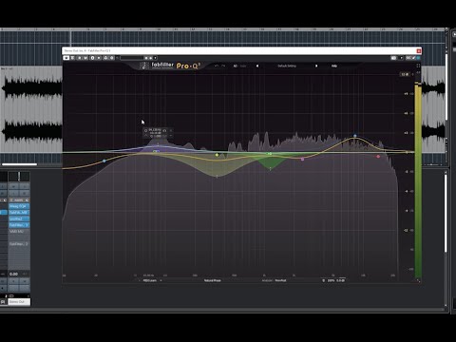
Task: Select the blue low shelf EQ band node
Action: tap(104, 161)
